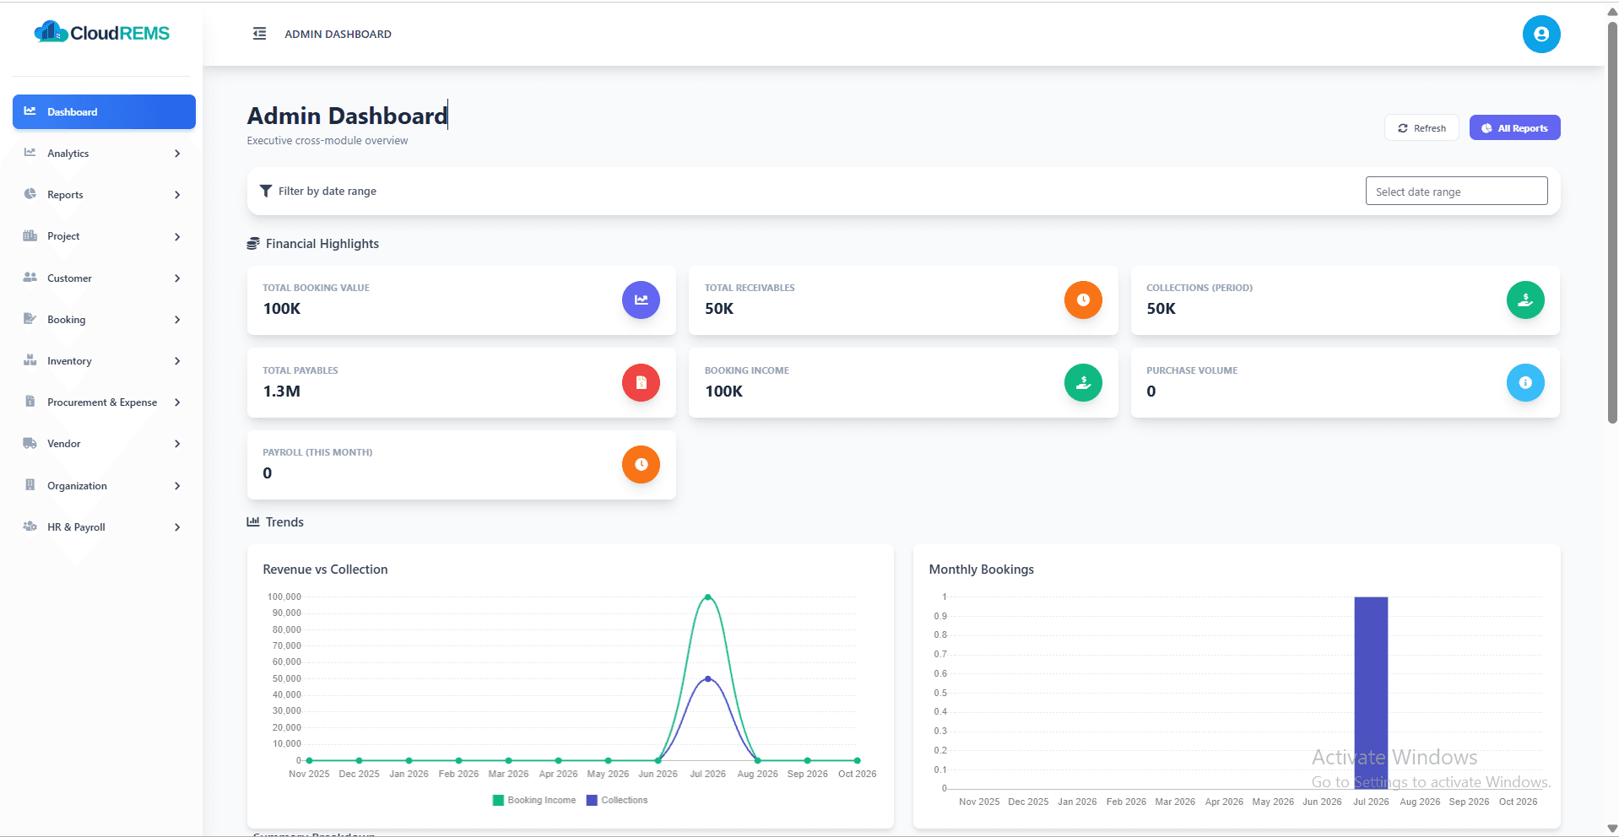Click the 1.3M Total Payables value
Image resolution: width=1619 pixels, height=837 pixels.
tap(281, 391)
